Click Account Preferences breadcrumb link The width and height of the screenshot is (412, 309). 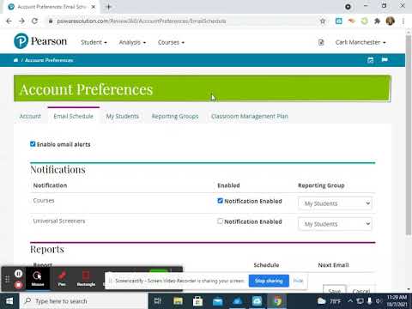[49, 60]
